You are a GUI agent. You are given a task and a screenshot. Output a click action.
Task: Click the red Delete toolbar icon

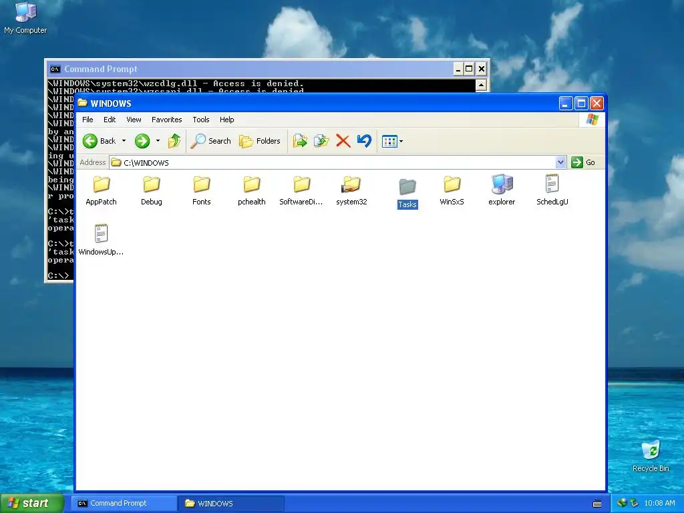pyautogui.click(x=343, y=141)
